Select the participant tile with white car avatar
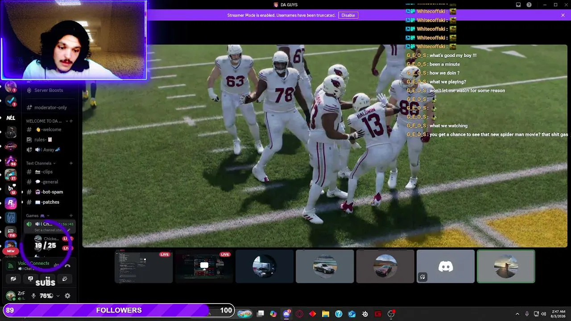Viewport: 571px width, 321px height. pos(265,267)
